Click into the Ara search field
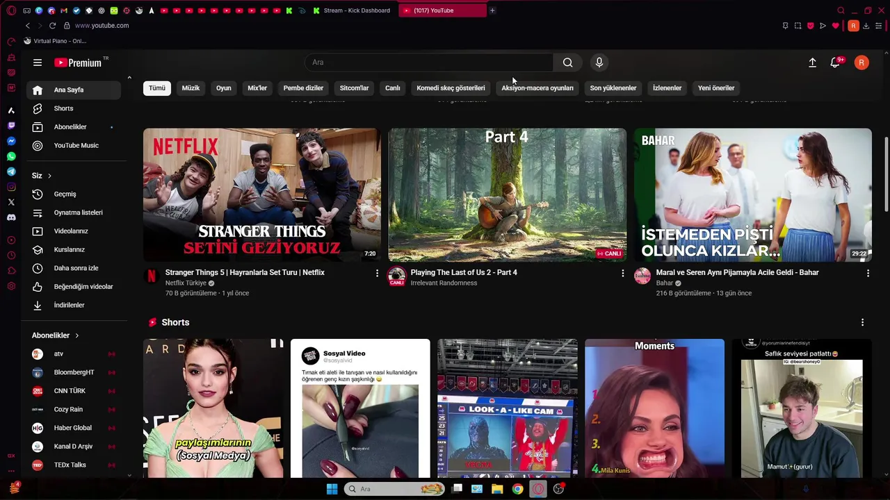 [429, 62]
